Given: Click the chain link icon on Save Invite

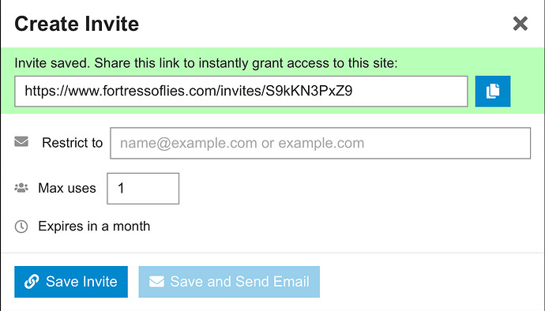Looking at the screenshot, I should pyautogui.click(x=32, y=282).
